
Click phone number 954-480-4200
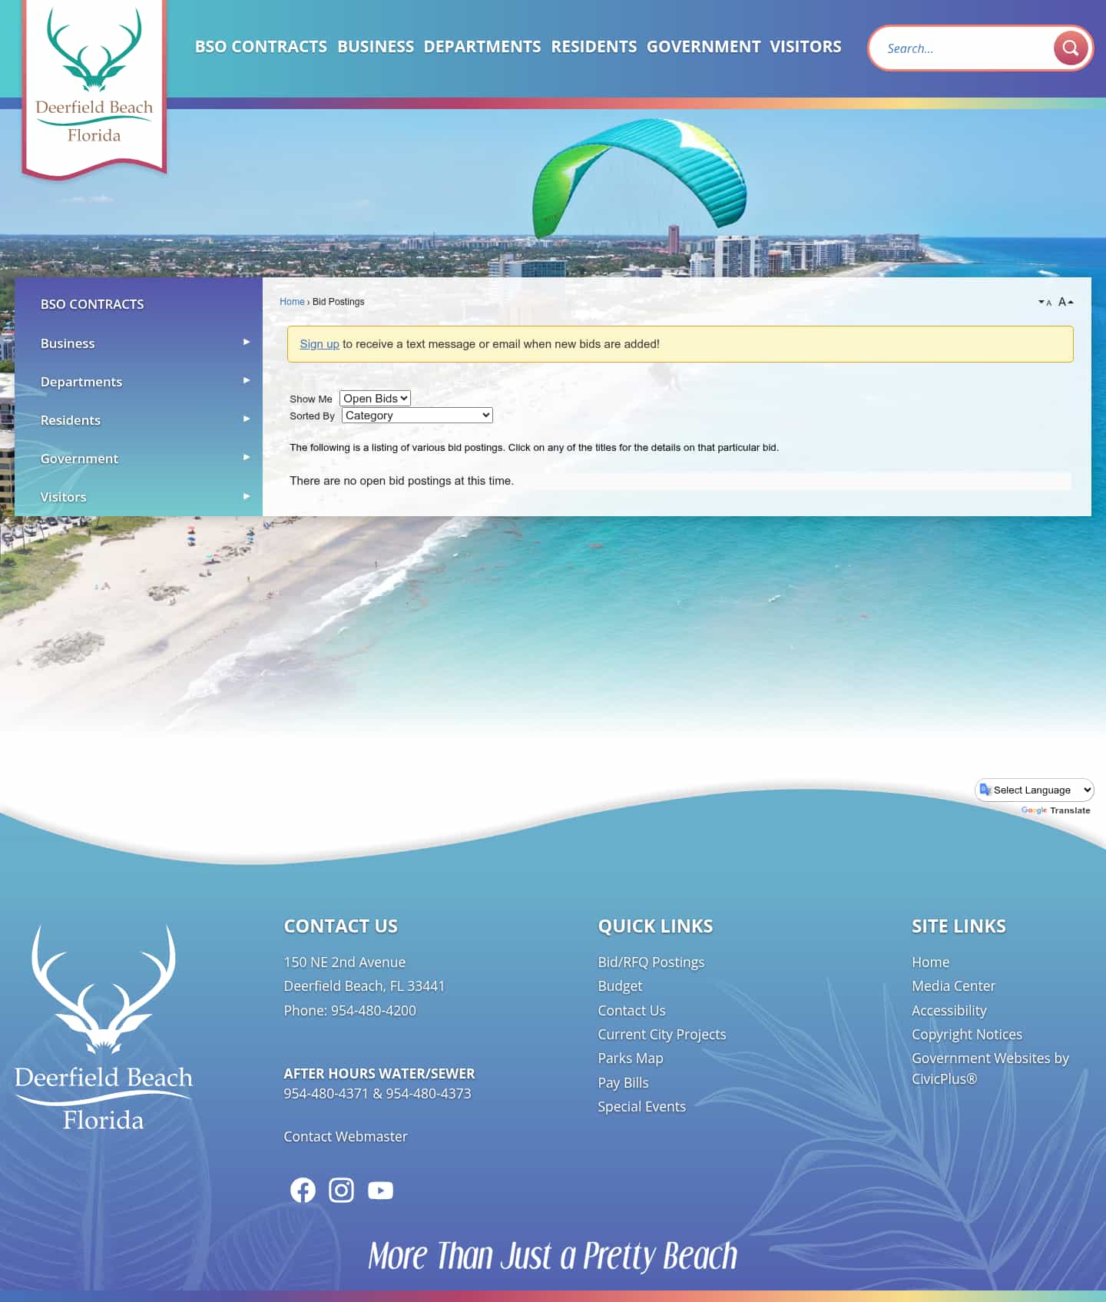[373, 1011]
